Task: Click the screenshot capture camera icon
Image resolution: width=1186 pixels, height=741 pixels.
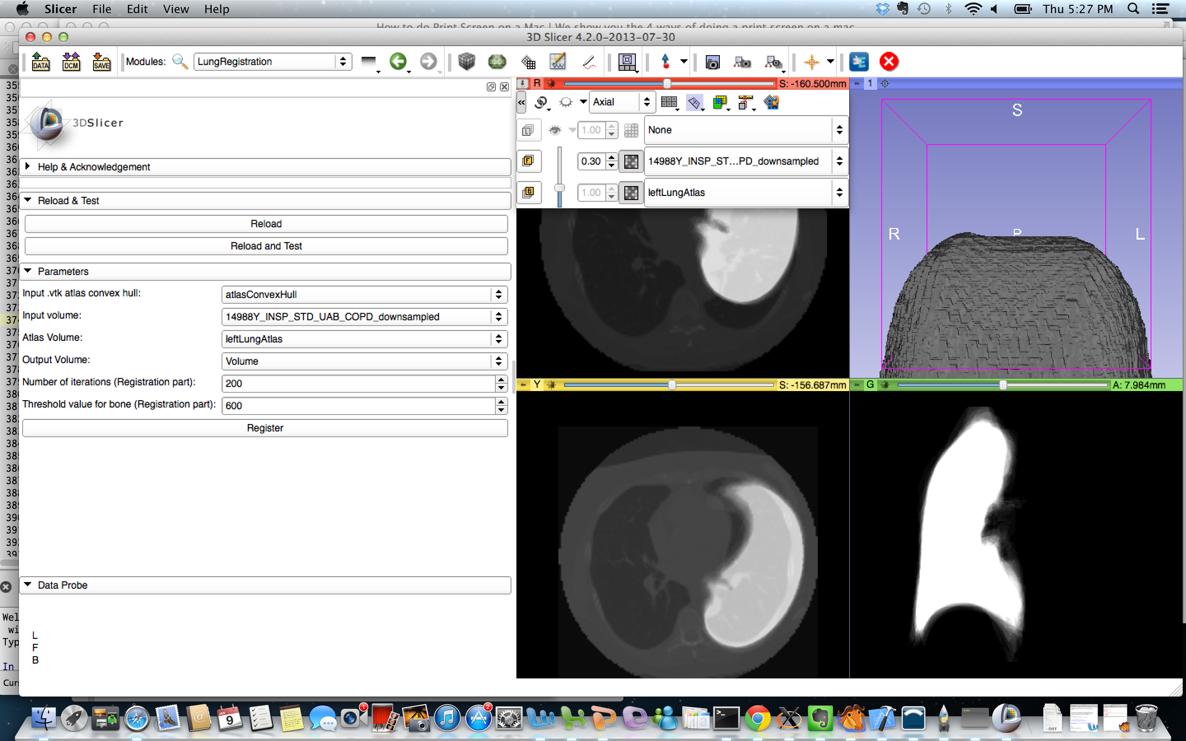Action: point(712,62)
